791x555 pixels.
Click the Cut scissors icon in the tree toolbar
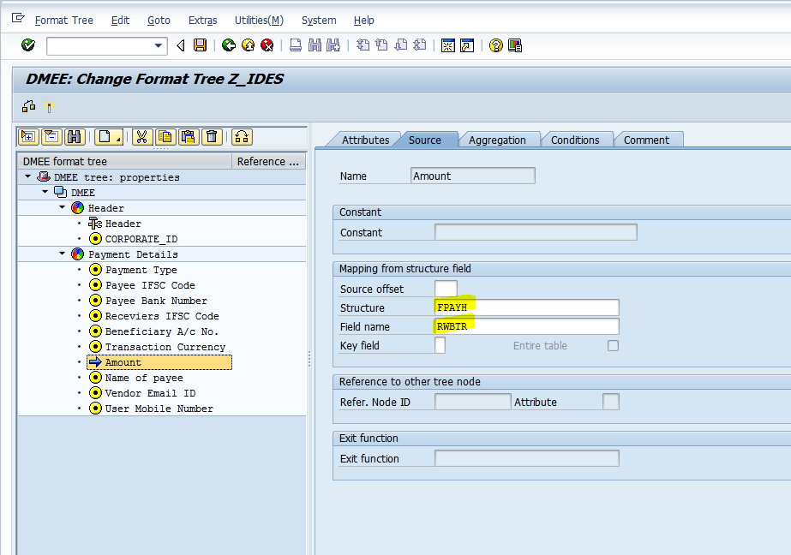point(142,136)
